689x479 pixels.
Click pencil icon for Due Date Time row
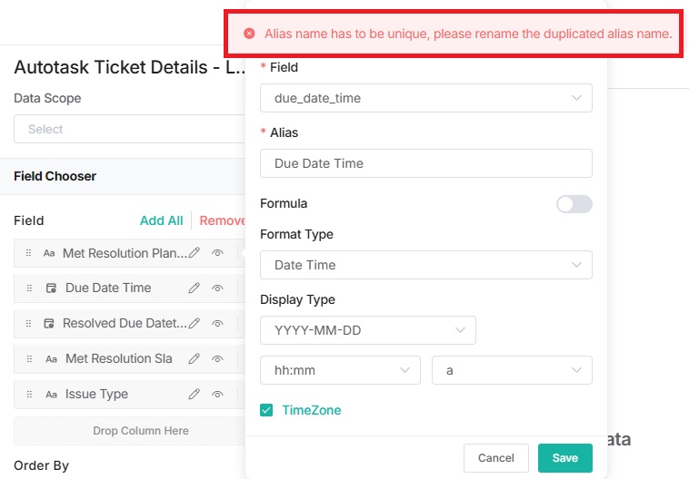pos(195,288)
